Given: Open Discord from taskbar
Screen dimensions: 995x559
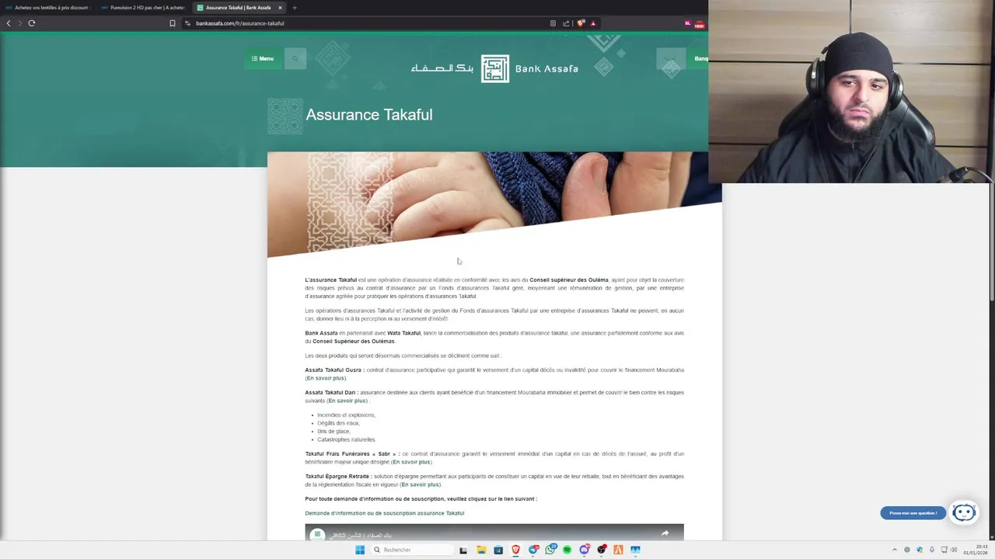Looking at the screenshot, I should (585, 550).
